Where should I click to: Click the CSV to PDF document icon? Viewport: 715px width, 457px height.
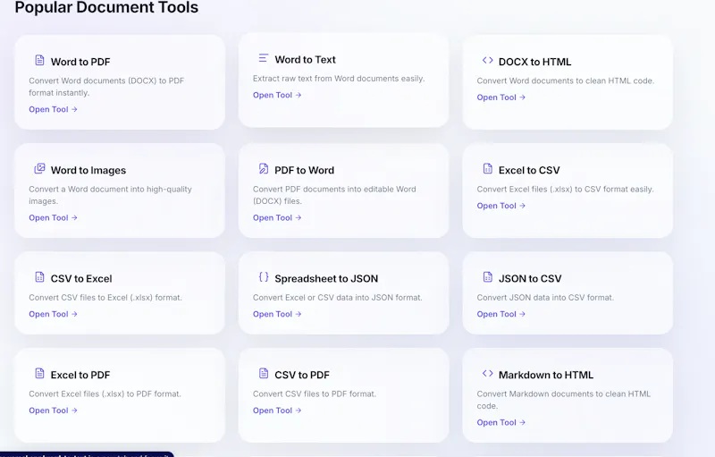coord(264,374)
